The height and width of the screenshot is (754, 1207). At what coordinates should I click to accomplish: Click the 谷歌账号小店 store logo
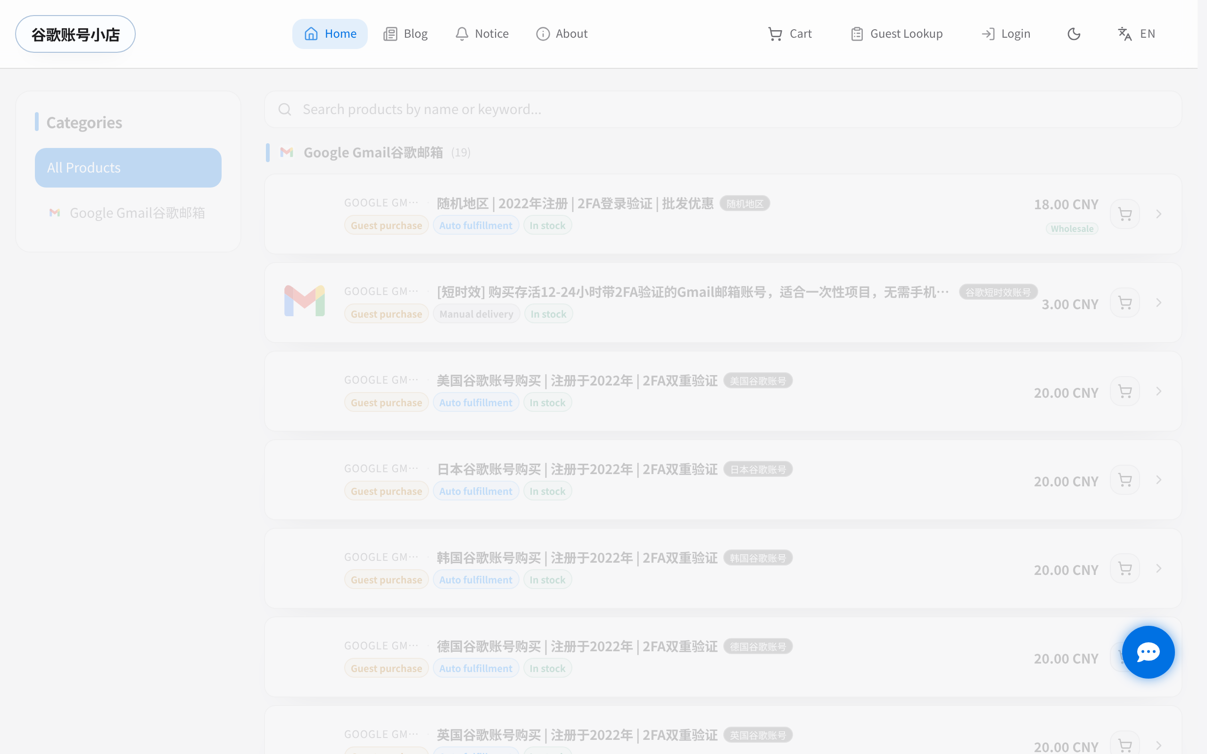tap(75, 34)
